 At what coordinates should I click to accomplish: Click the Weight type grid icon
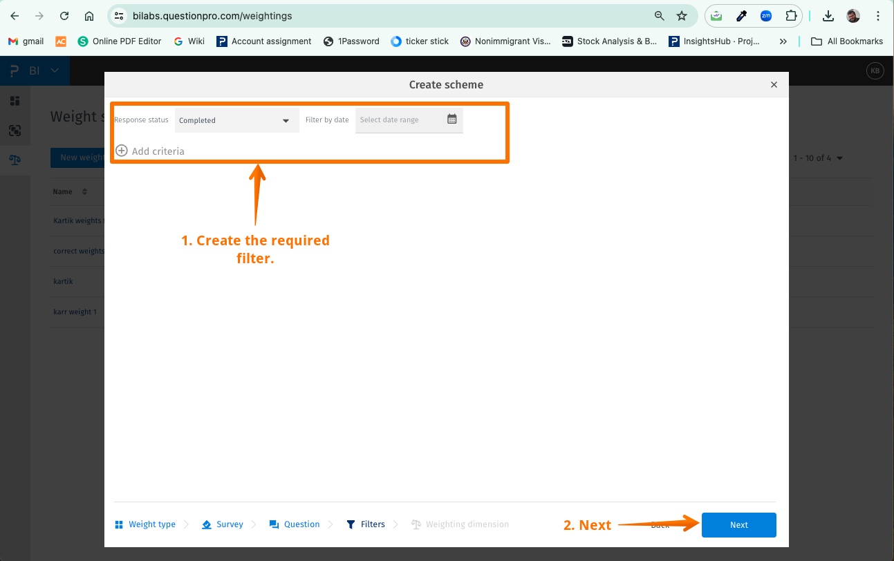[118, 524]
